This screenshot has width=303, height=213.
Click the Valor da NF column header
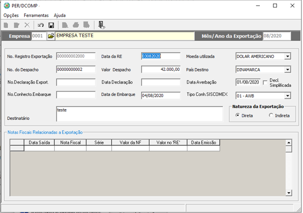130,143
